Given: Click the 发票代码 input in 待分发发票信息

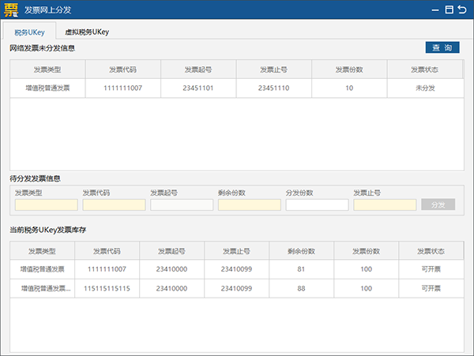Looking at the screenshot, I should coord(114,204).
